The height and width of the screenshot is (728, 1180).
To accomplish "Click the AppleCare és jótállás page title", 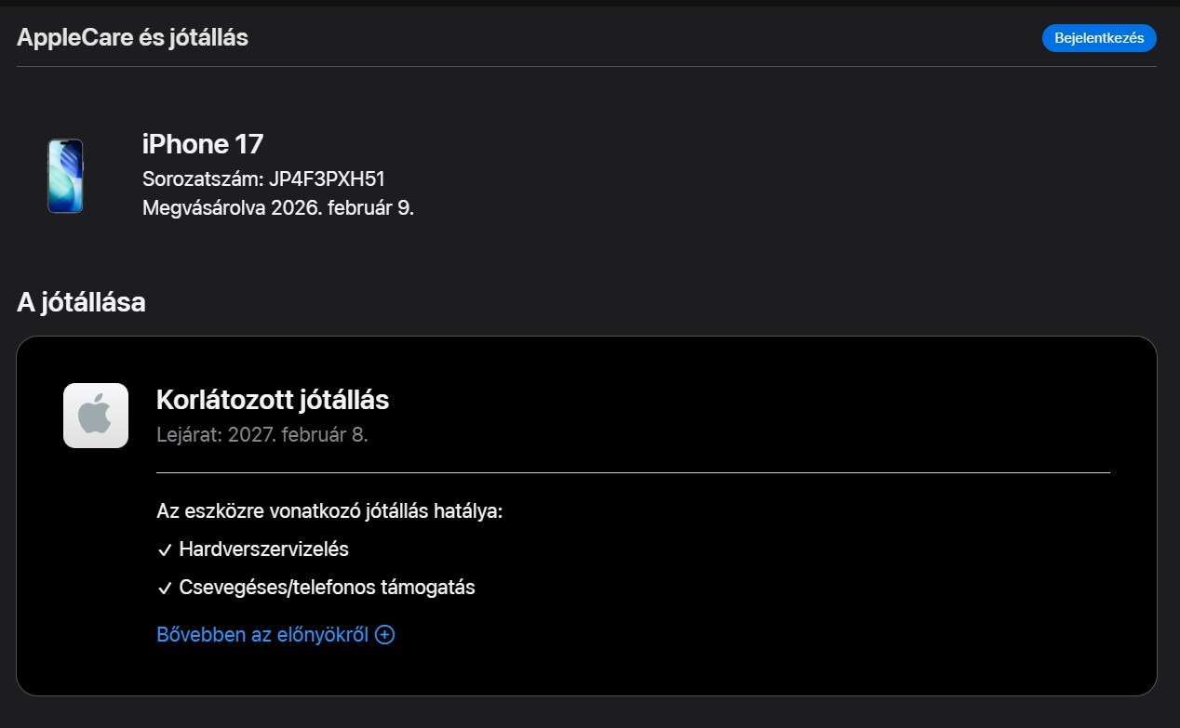I will [132, 38].
